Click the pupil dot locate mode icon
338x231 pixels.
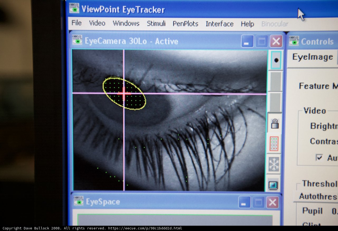pyautogui.click(x=276, y=60)
